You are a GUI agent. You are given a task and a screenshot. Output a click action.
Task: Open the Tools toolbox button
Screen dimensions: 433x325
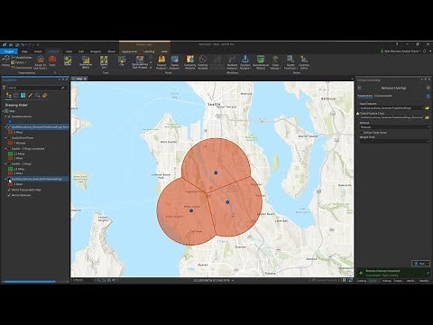point(52,61)
